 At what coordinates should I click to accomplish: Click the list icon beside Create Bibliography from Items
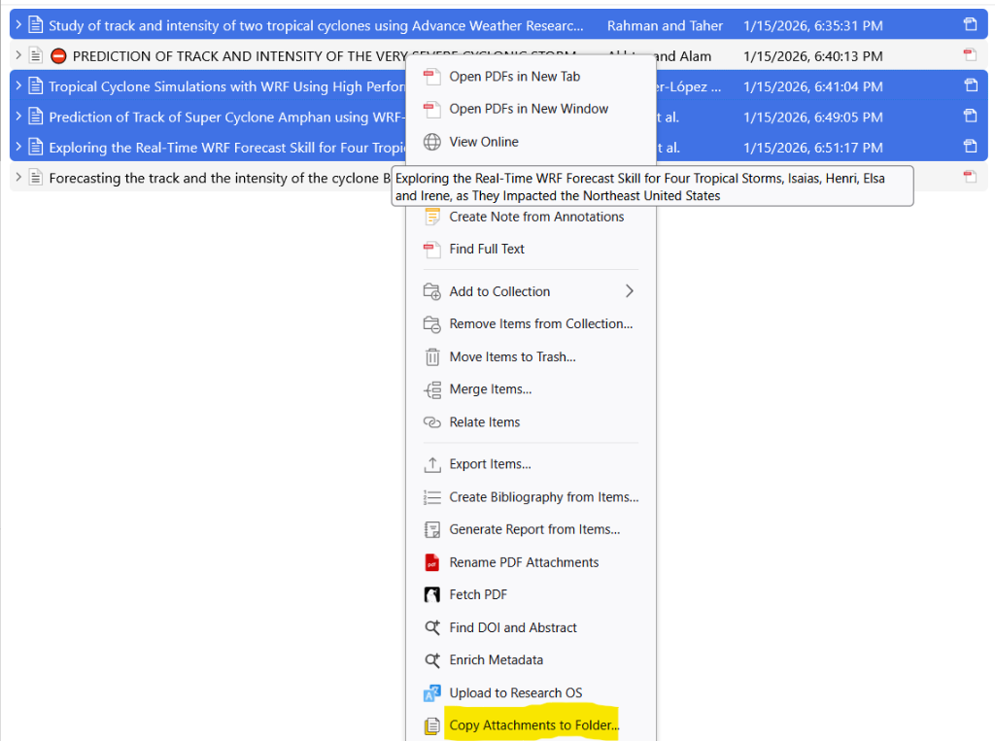(x=432, y=497)
